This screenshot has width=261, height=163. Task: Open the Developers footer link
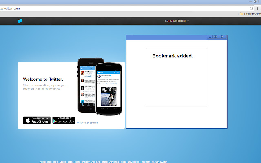click(134, 162)
